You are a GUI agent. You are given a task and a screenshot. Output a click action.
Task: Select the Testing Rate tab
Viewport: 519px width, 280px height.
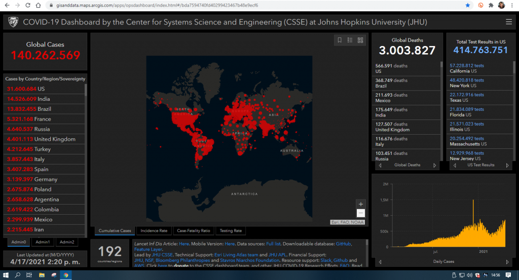click(231, 231)
